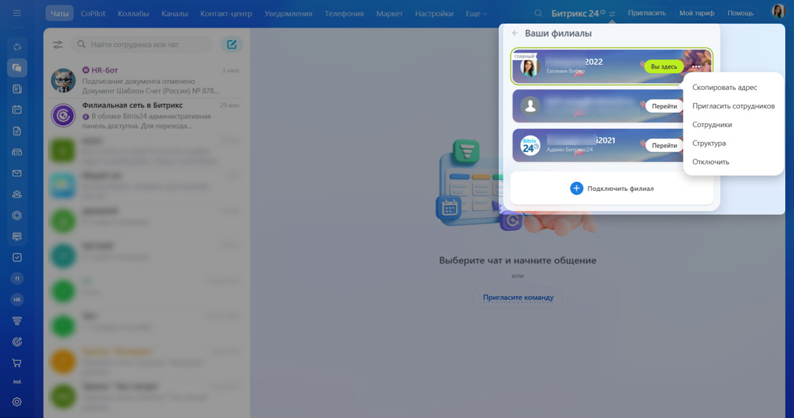This screenshot has height=418, width=794.
Task: Click the Bitrix24 logo of i2021 branch
Action: coord(530,145)
